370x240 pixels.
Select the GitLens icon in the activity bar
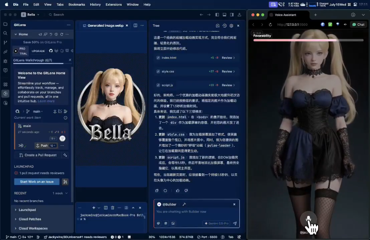(x=5, y=93)
